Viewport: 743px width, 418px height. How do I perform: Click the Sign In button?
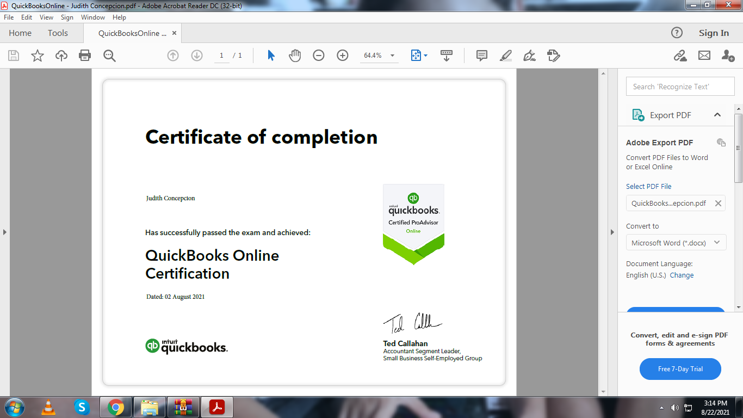coord(714,33)
